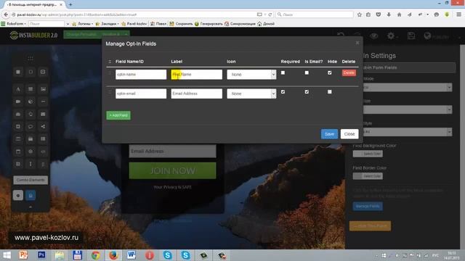Click the Email Address label input in dialog

197,94
